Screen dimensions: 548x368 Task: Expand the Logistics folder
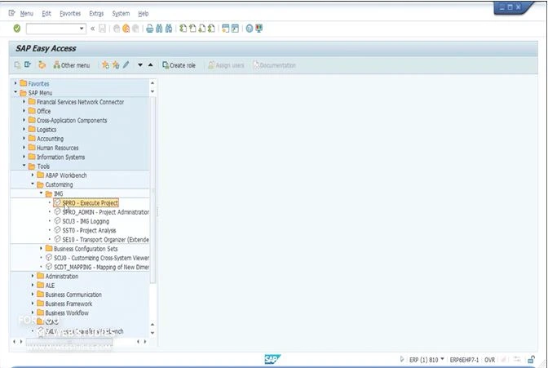click(24, 129)
